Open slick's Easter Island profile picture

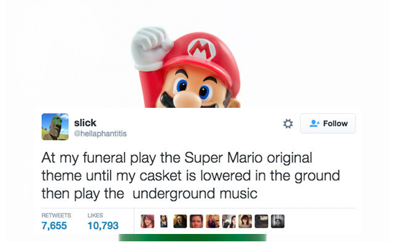click(x=55, y=127)
